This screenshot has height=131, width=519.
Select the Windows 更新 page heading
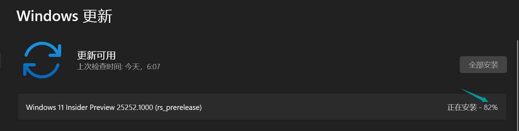tap(64, 16)
